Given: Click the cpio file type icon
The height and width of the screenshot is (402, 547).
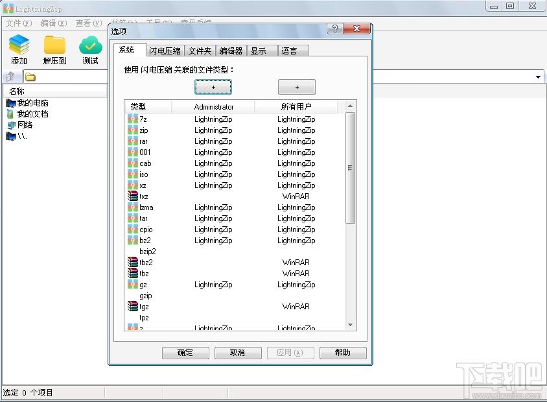Looking at the screenshot, I should tap(133, 230).
